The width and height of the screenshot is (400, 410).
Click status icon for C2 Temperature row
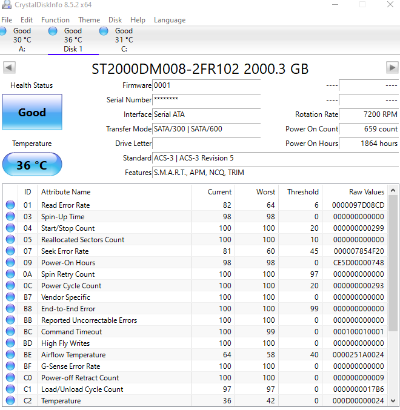coord(10,400)
